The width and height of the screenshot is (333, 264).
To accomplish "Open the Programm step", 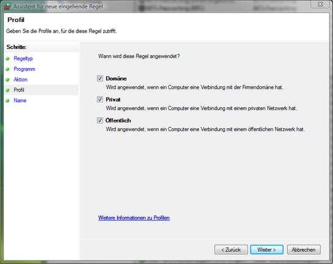I will click(24, 69).
